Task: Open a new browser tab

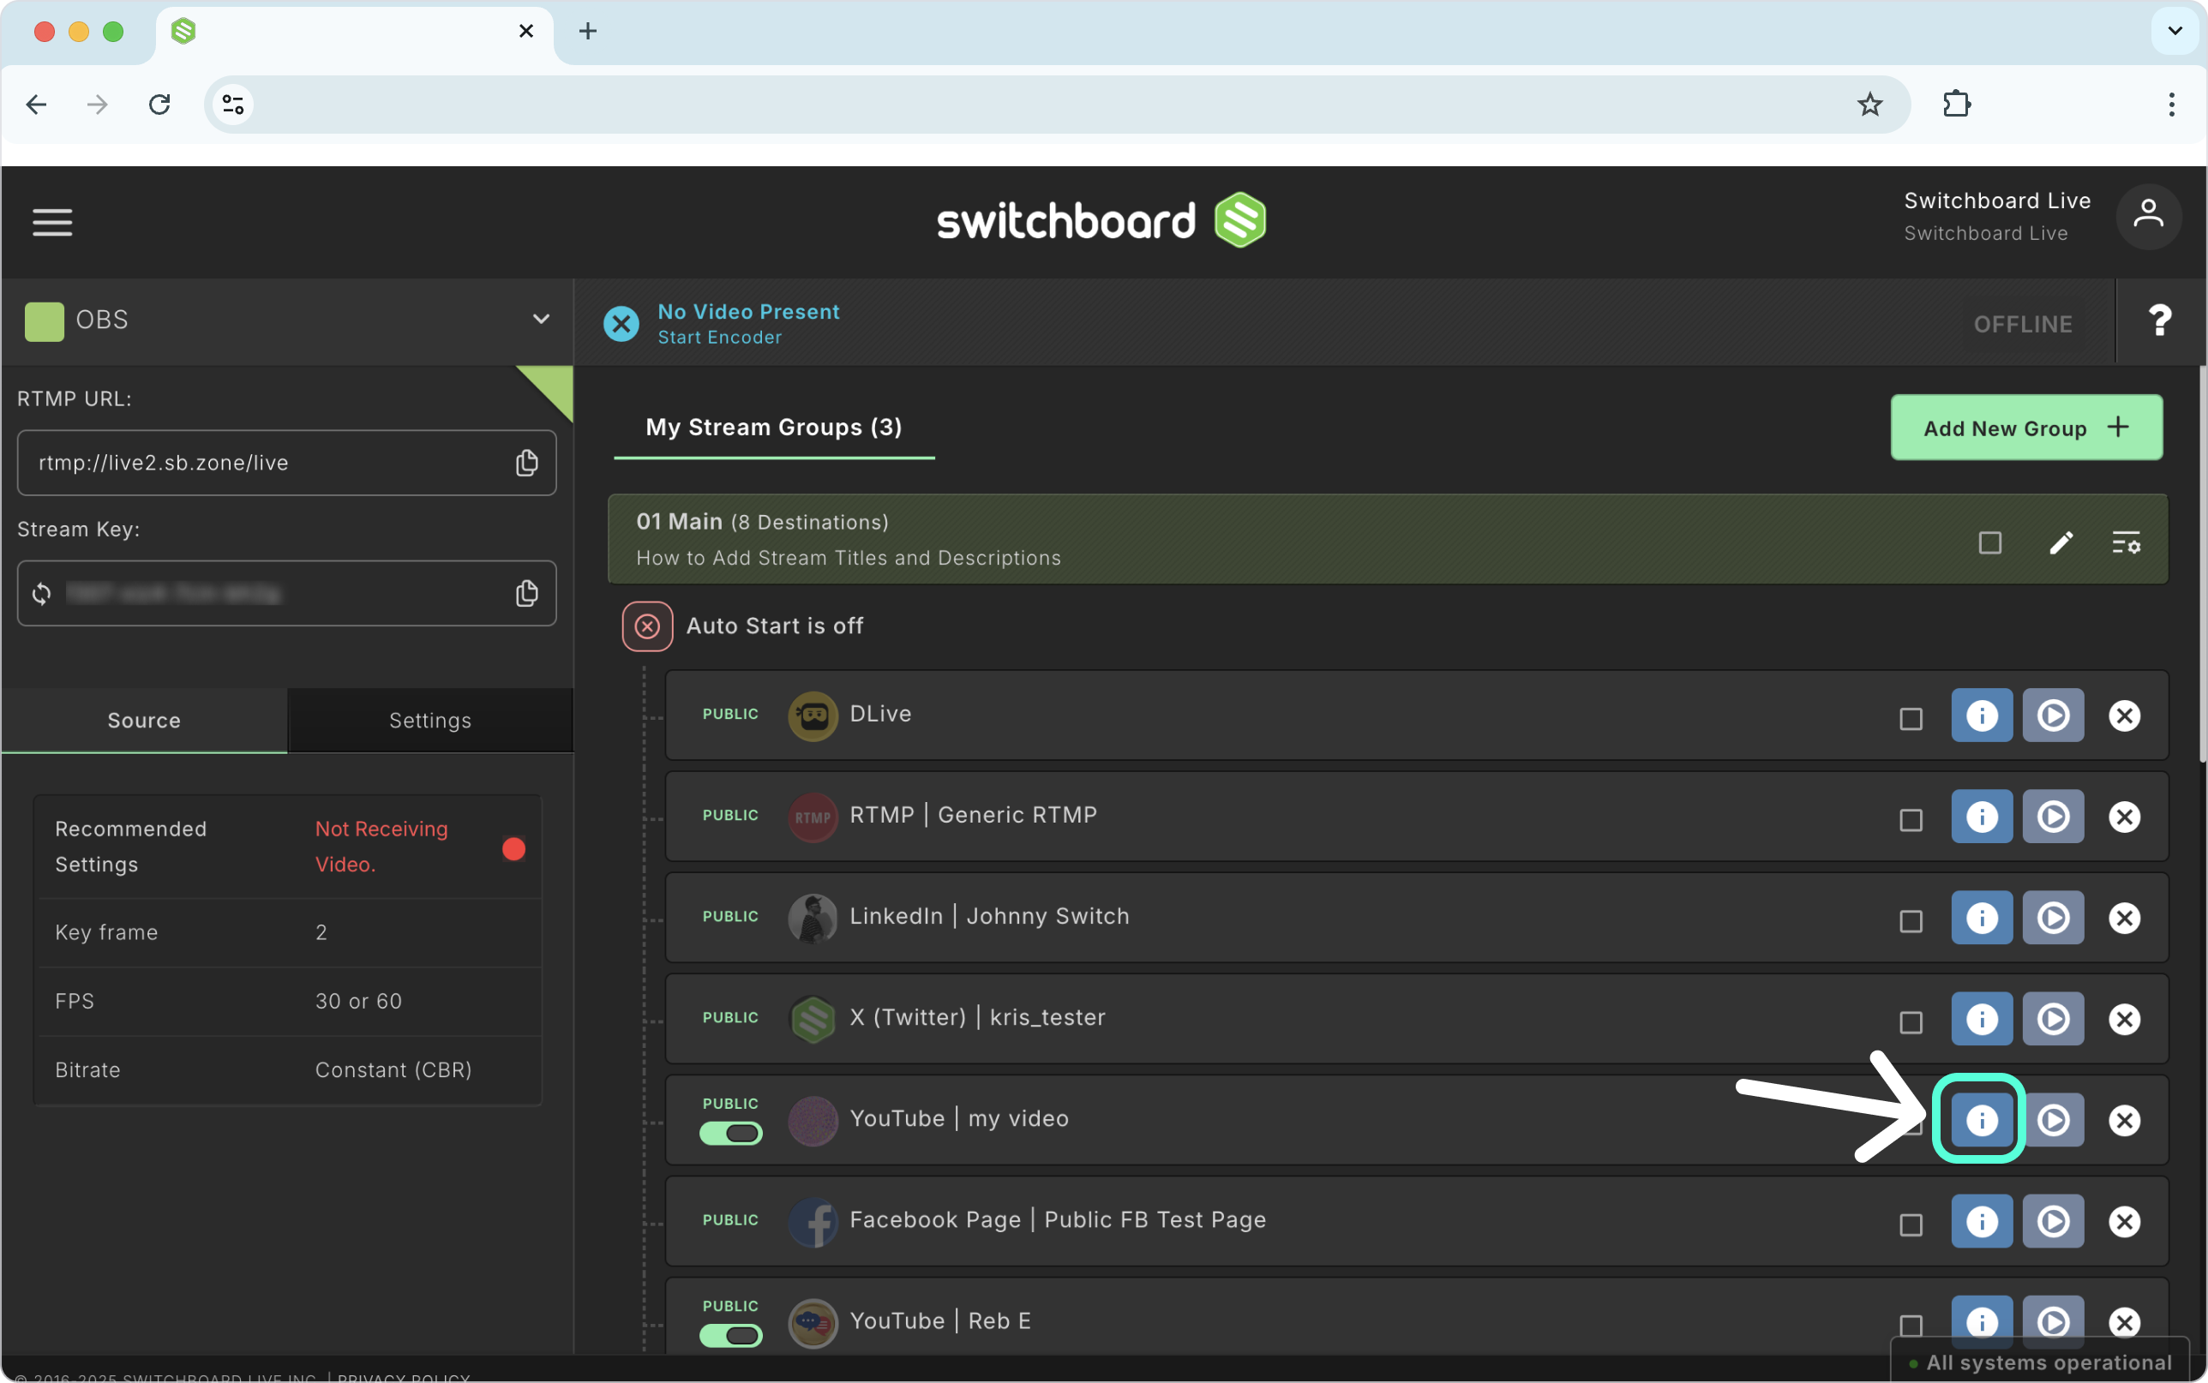Action: pos(588,31)
